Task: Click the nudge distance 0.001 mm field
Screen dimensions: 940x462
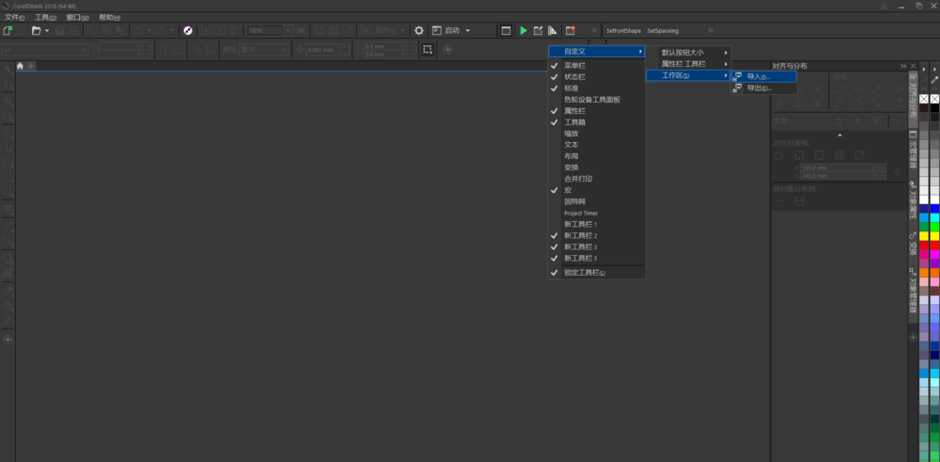Action: [325, 50]
